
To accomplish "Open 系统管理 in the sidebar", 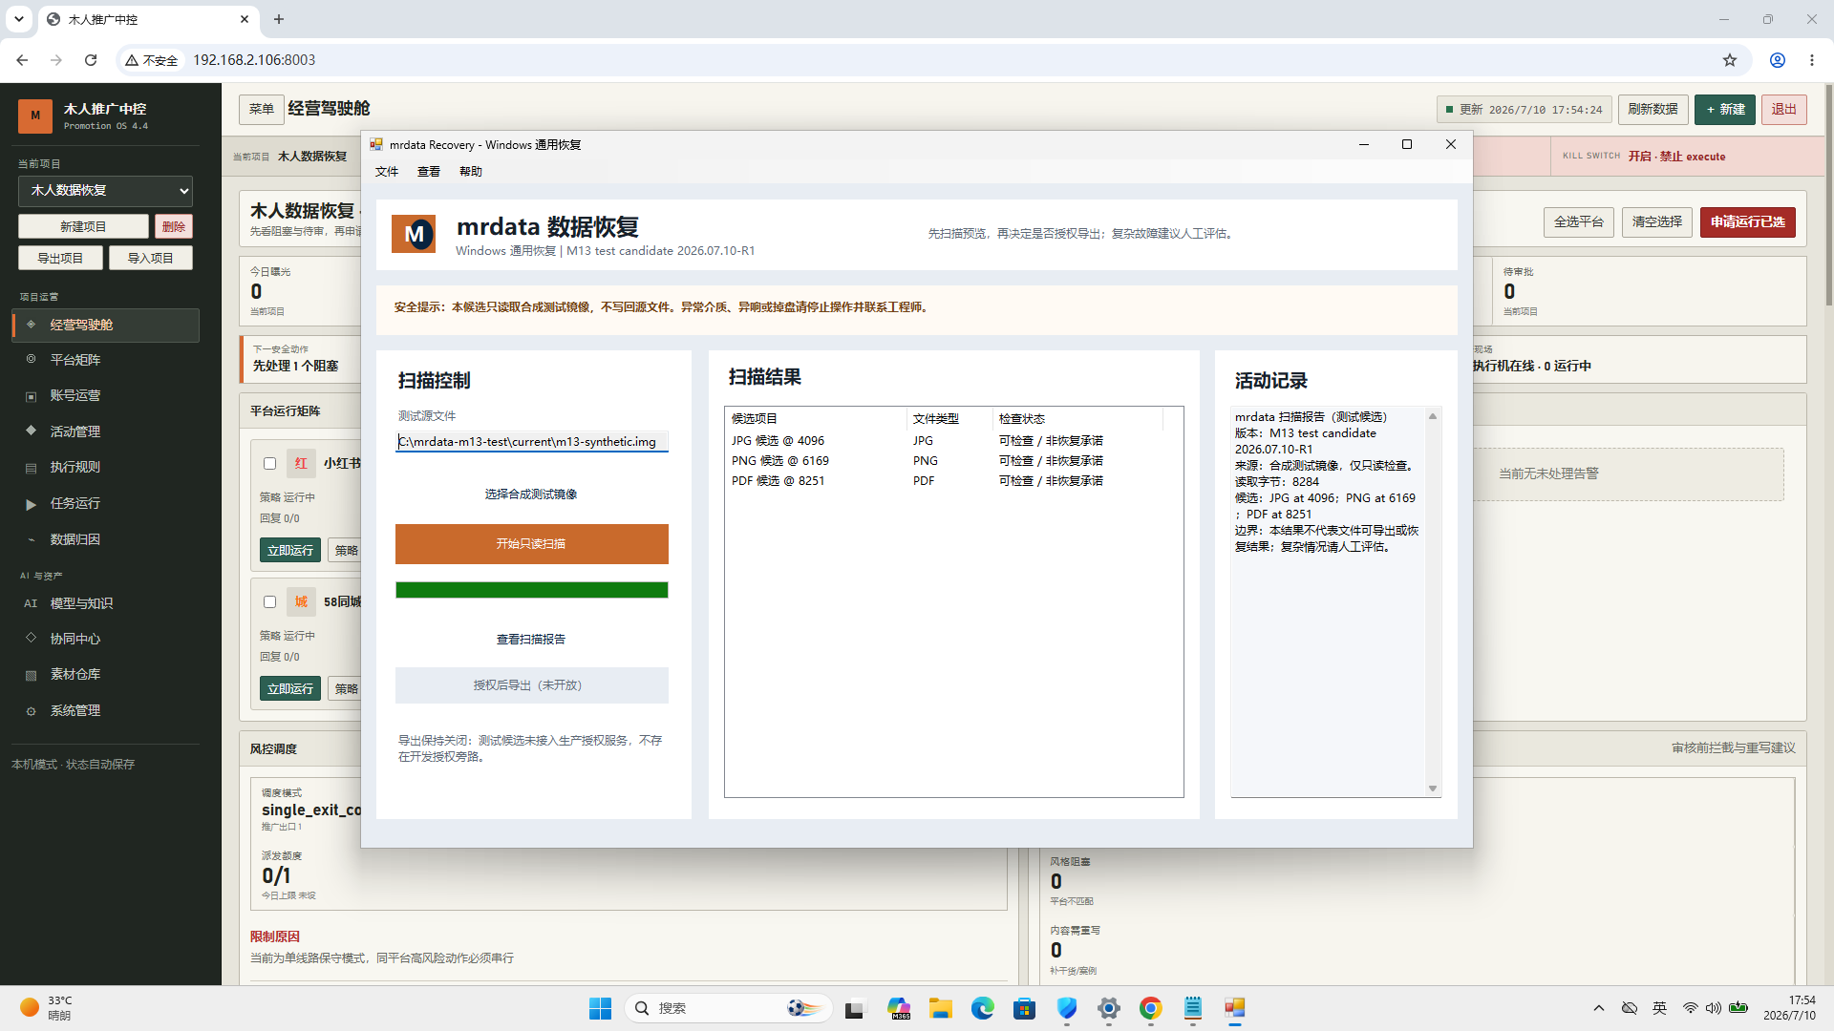I will click(x=106, y=710).
